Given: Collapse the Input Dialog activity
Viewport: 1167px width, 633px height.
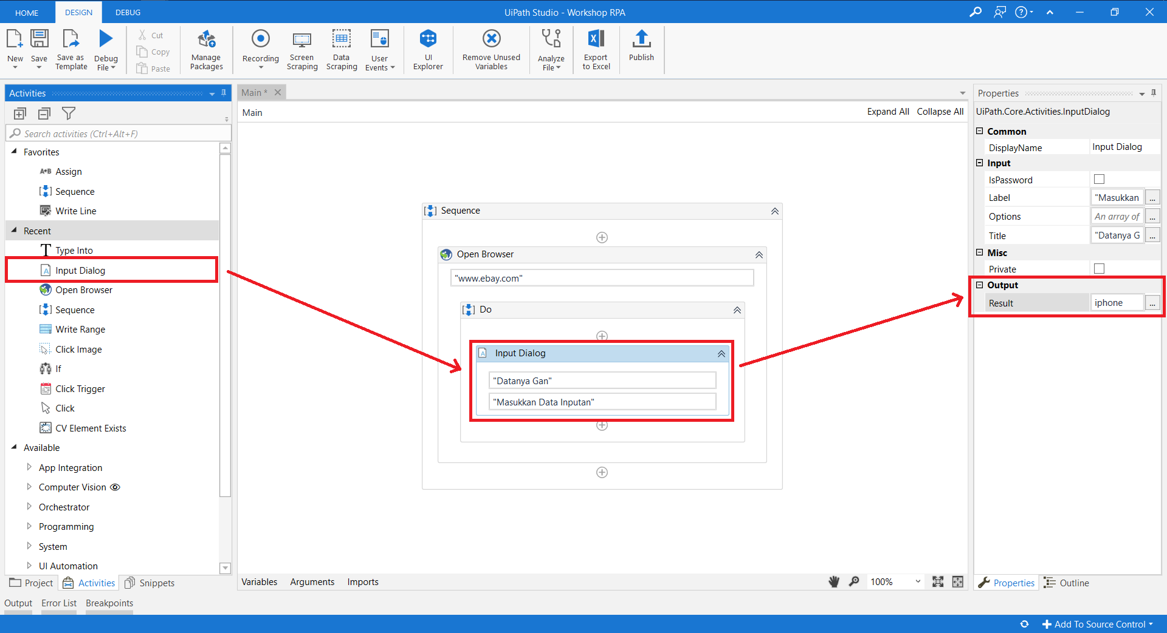Looking at the screenshot, I should click(x=721, y=353).
